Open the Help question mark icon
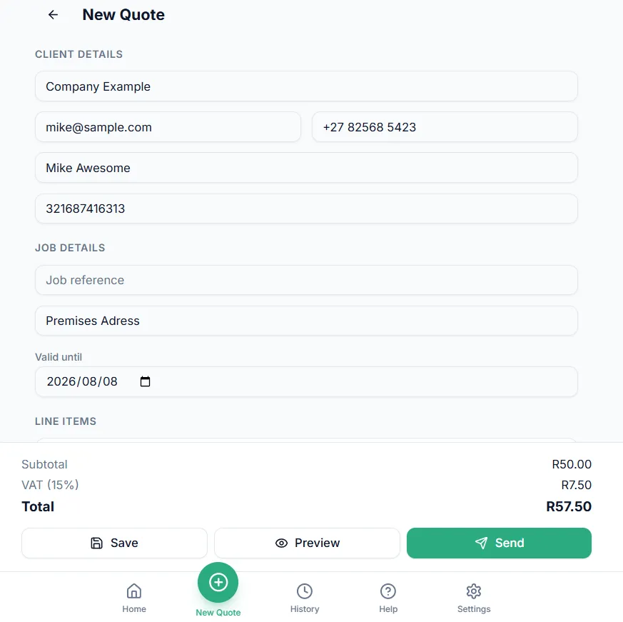The width and height of the screenshot is (623, 622). pyautogui.click(x=388, y=591)
